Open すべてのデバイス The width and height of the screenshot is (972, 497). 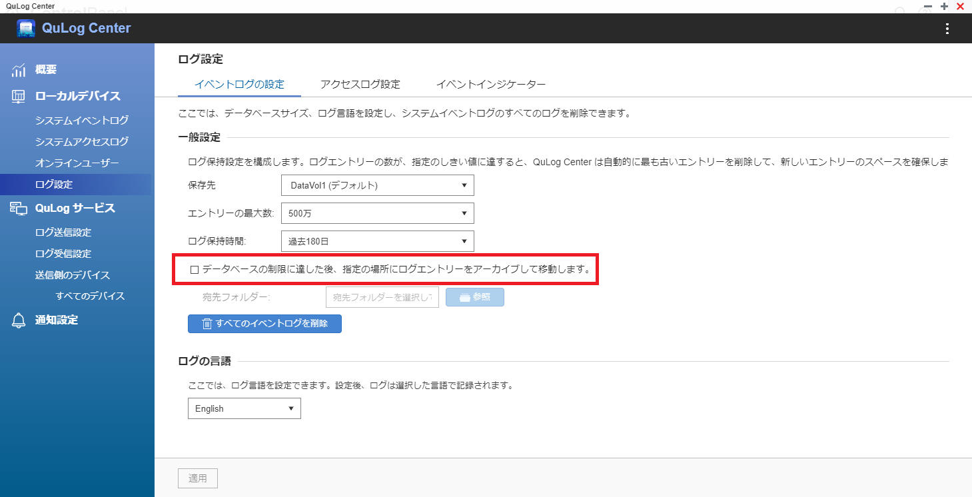coord(90,296)
